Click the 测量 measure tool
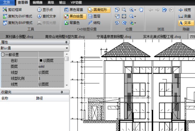The image size is (195, 131). tap(185, 16)
